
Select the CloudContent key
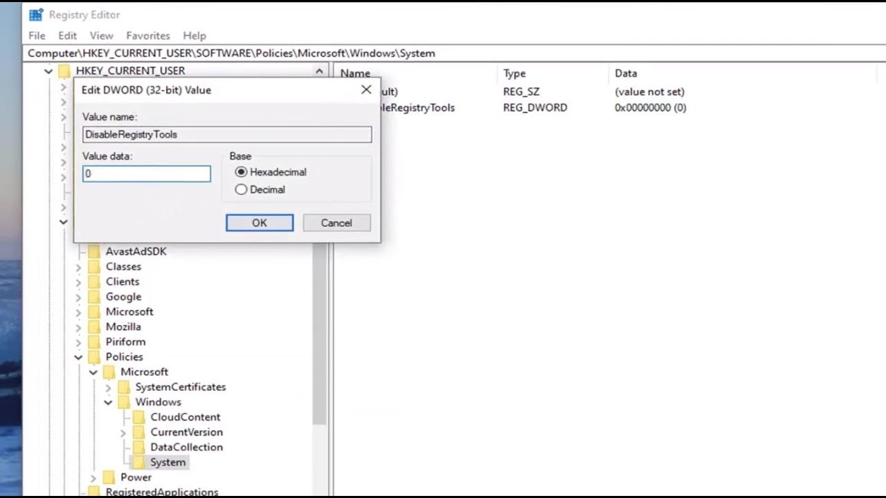(186, 417)
